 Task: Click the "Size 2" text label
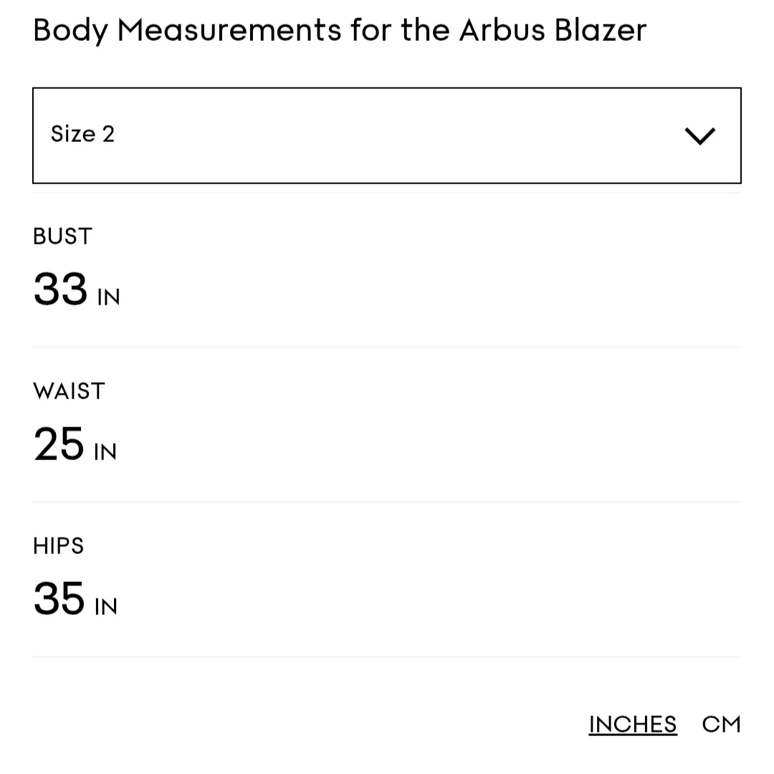(x=82, y=134)
